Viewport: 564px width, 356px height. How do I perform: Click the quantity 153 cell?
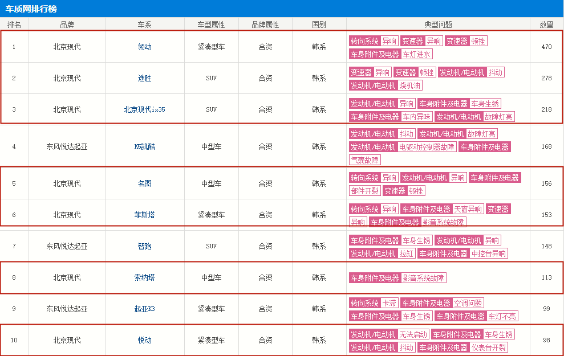point(546,215)
